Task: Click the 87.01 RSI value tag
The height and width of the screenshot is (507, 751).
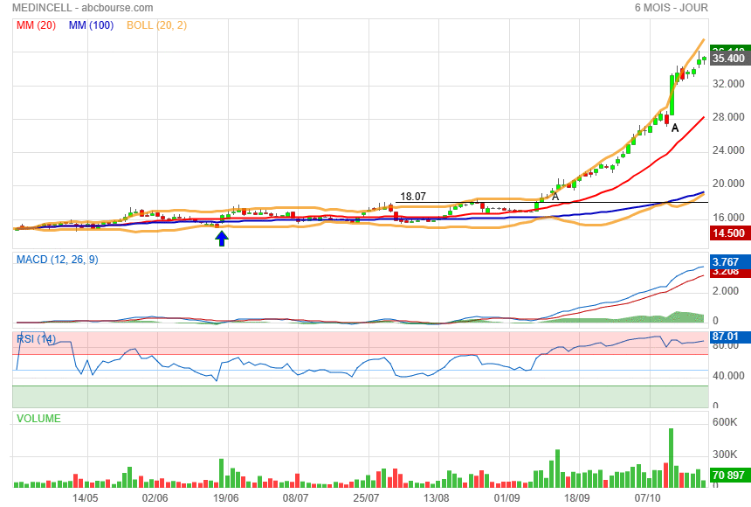Action: click(x=727, y=337)
